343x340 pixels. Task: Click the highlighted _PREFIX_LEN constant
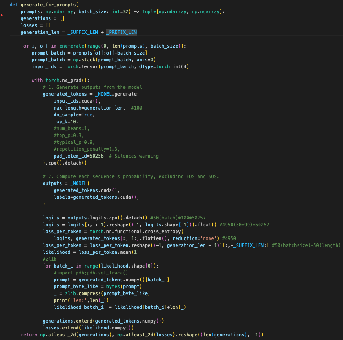[122, 32]
